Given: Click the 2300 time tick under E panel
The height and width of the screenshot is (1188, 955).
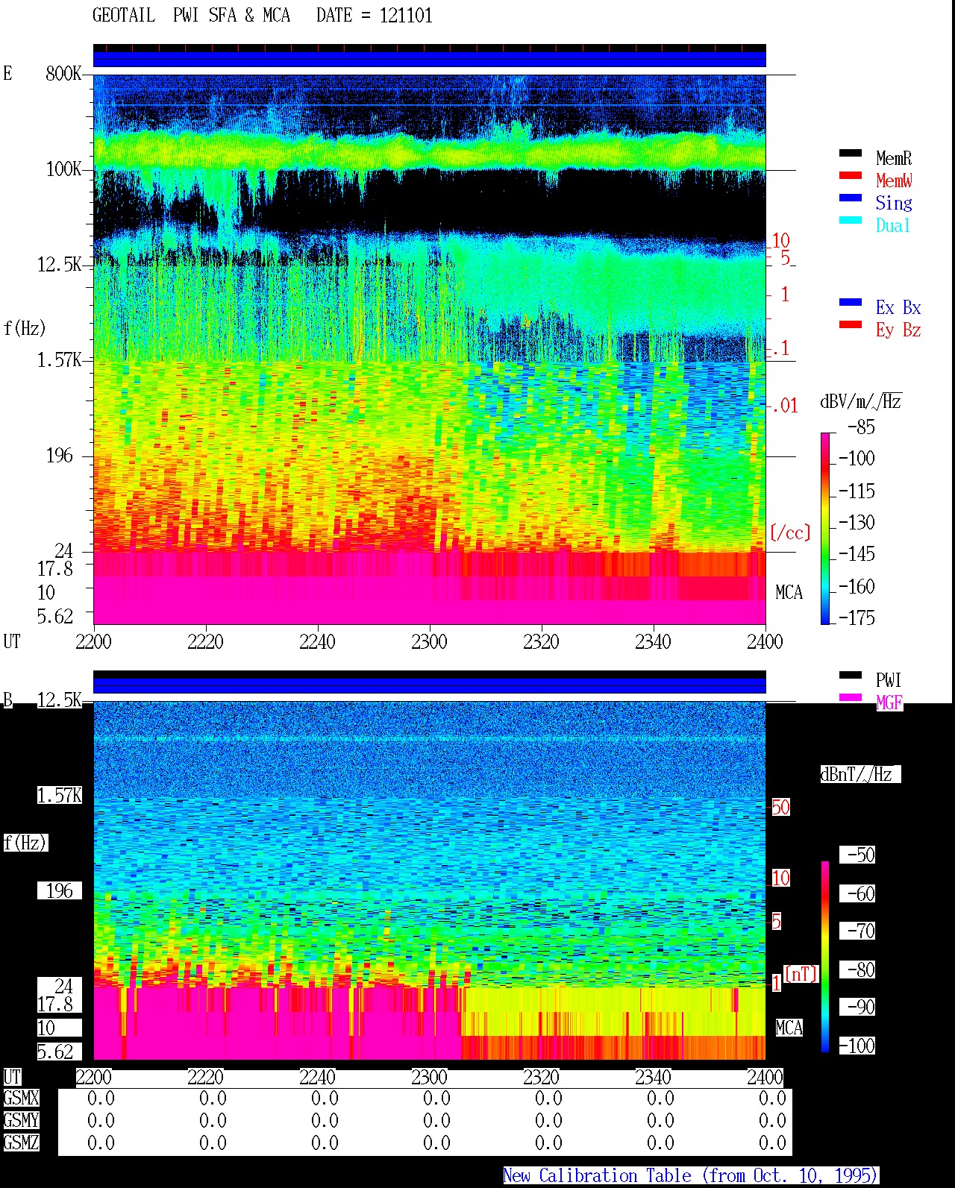Looking at the screenshot, I should click(x=429, y=642).
